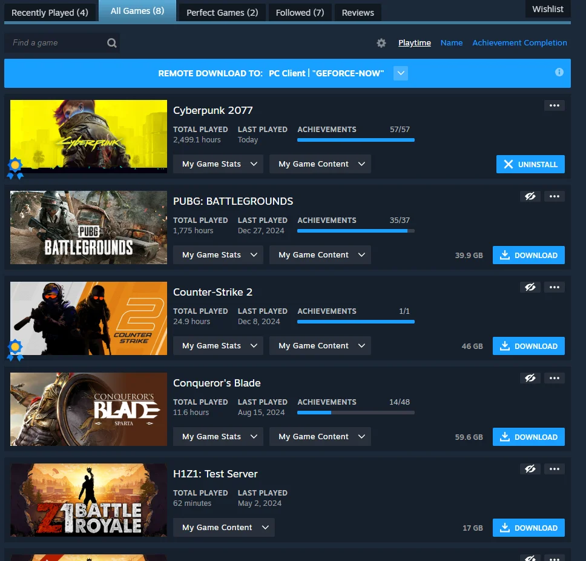Sort games by Playtime

point(415,43)
